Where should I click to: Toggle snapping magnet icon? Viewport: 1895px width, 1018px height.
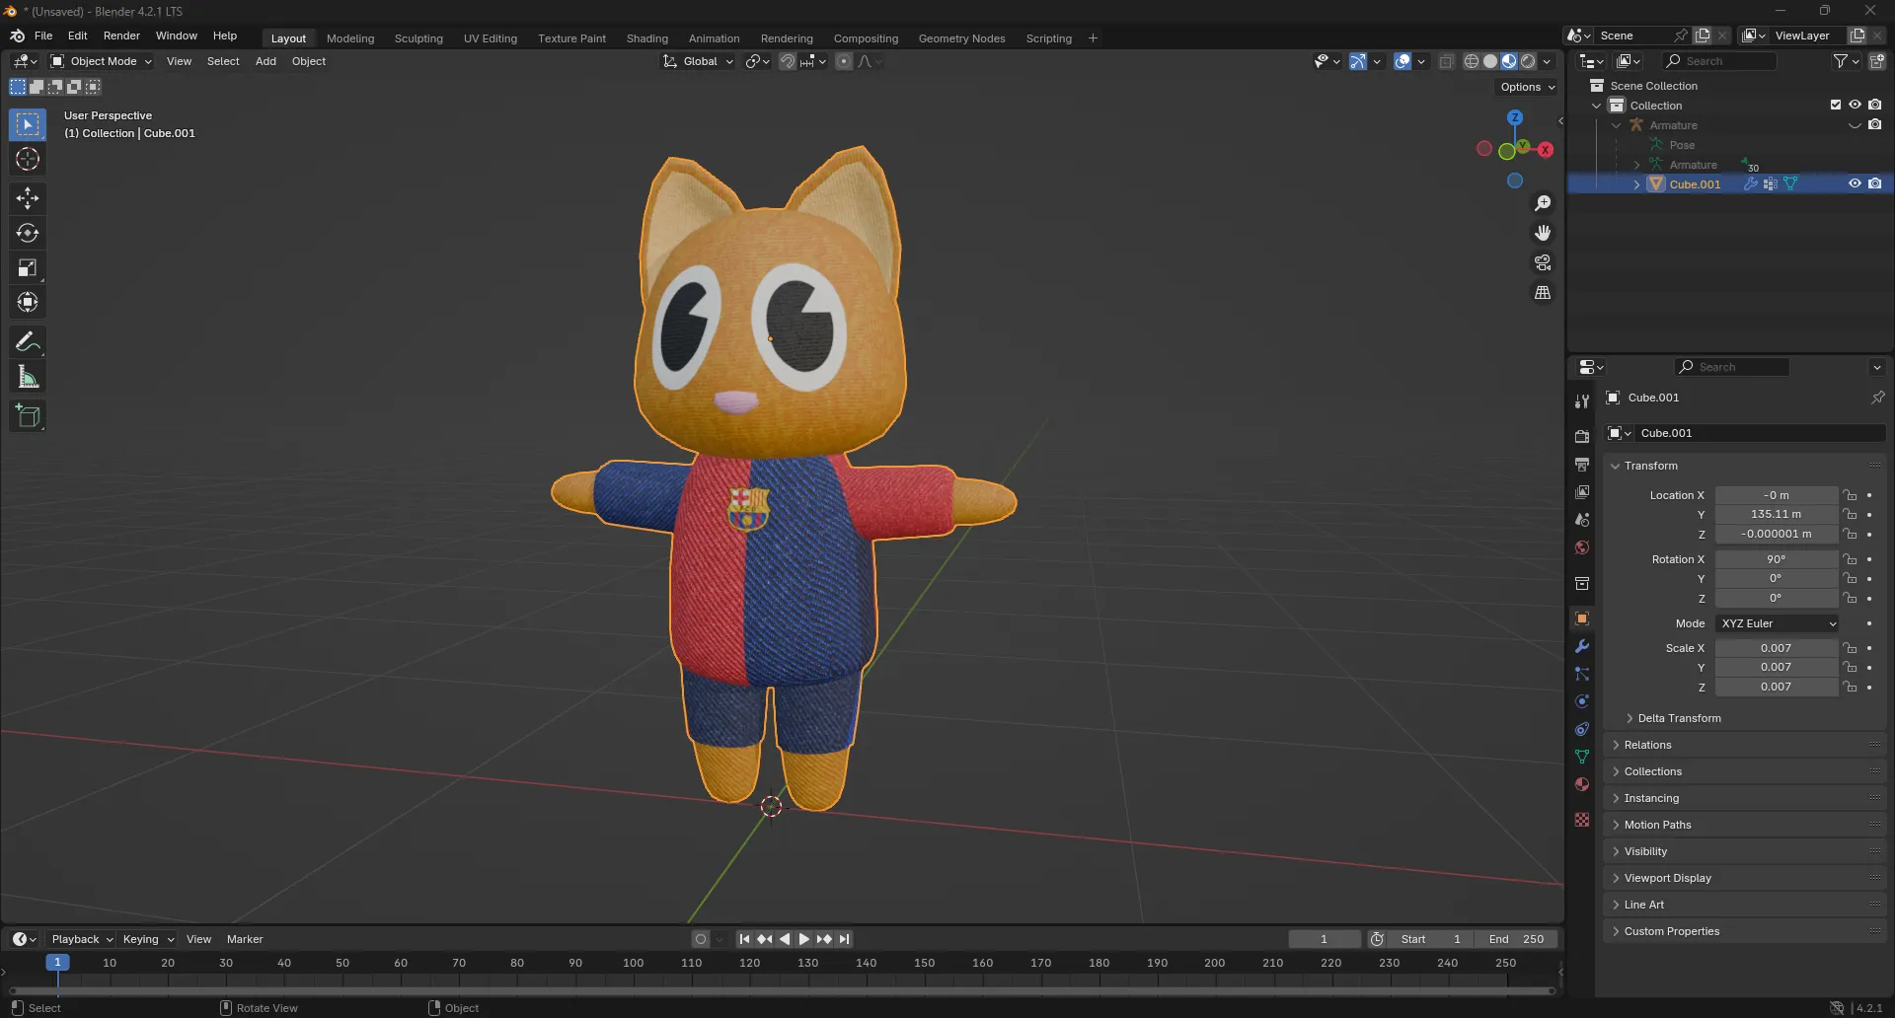[787, 61]
